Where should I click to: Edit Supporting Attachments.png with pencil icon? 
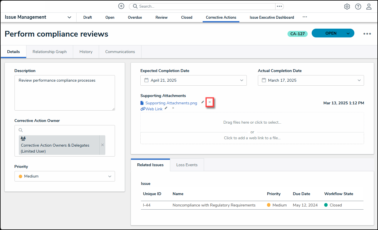[x=203, y=102]
